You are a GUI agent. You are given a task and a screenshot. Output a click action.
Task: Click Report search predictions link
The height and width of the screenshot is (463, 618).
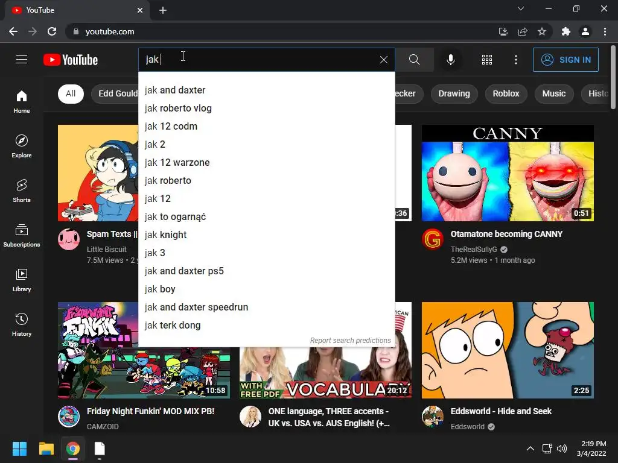coord(351,341)
